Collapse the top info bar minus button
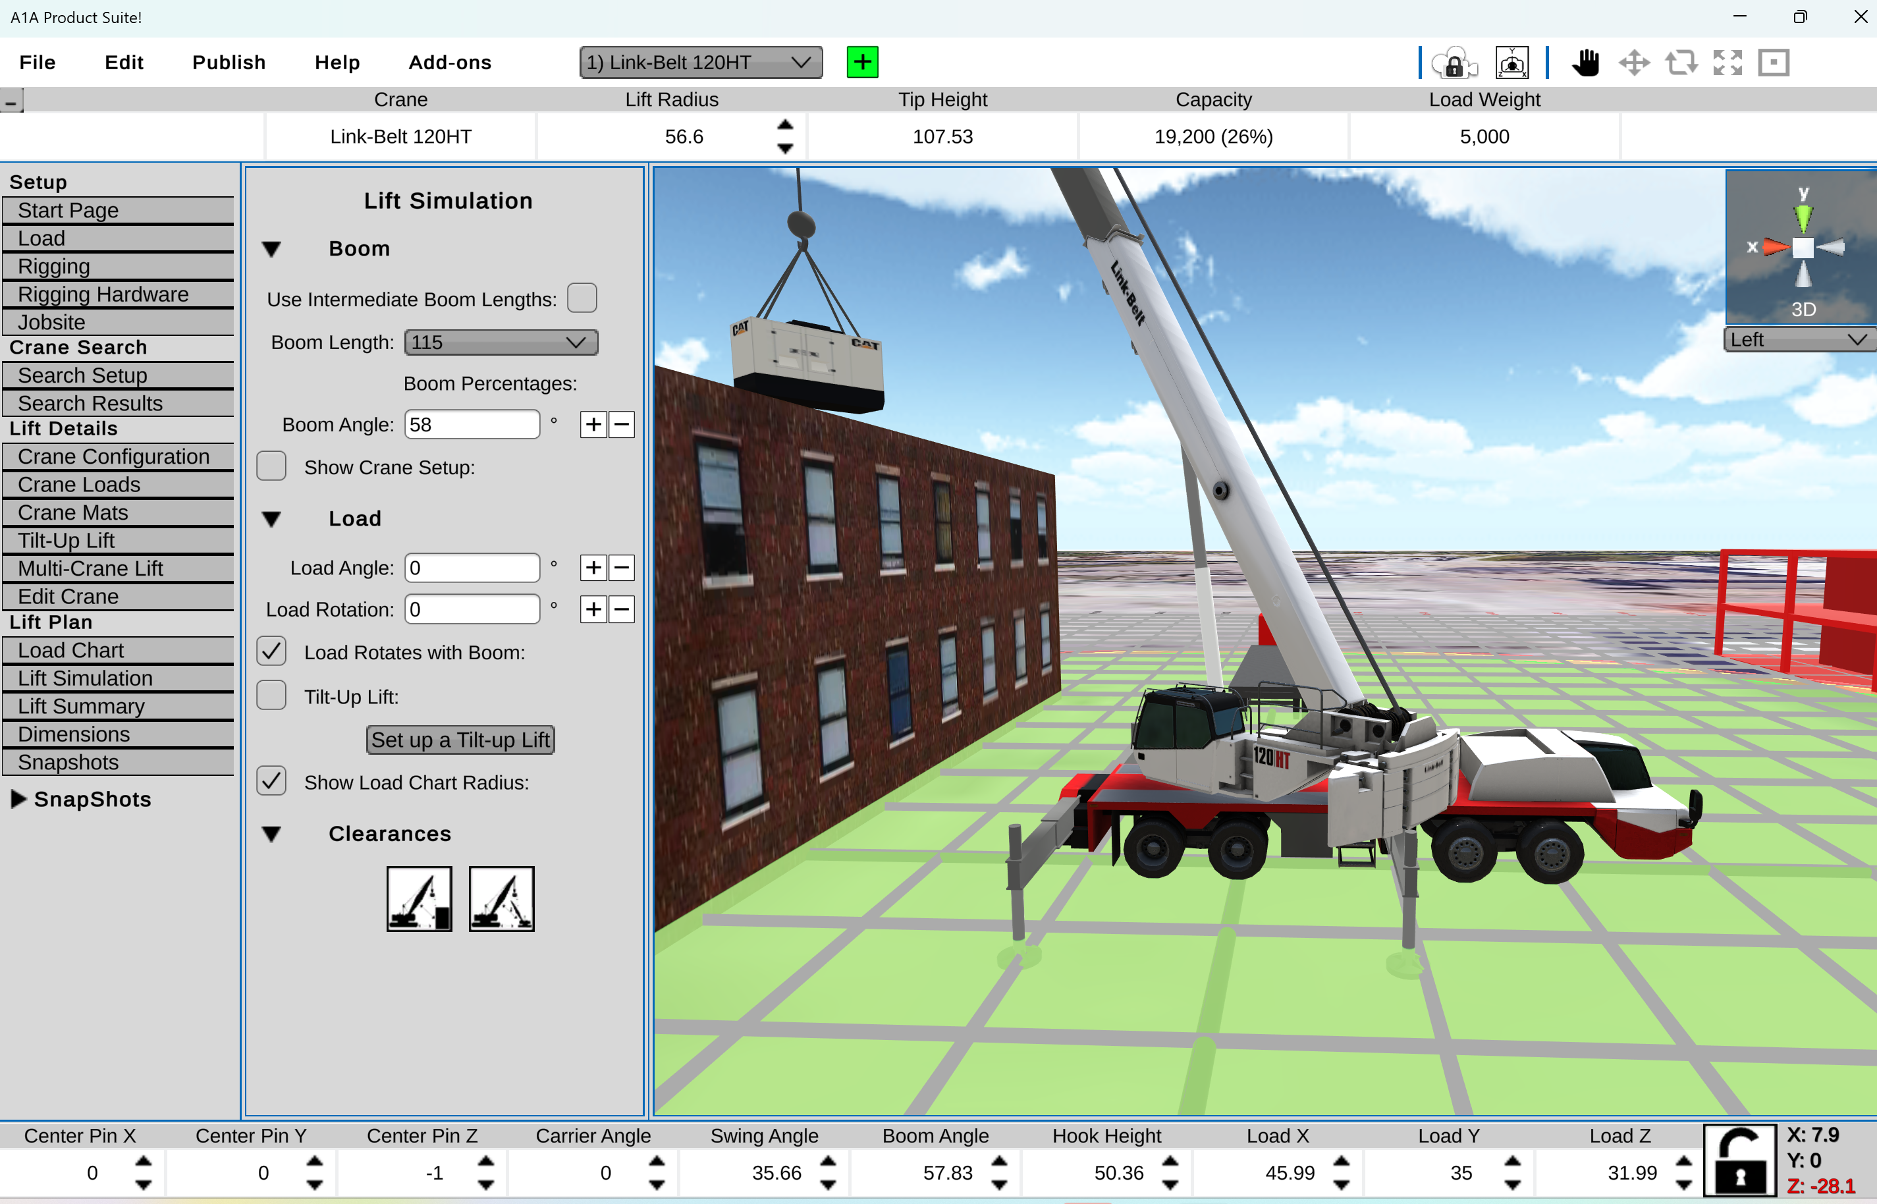The image size is (1877, 1204). tap(12, 101)
